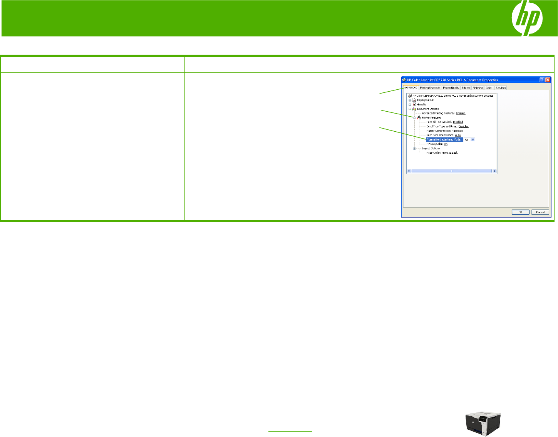The image size is (558, 437).
Task: Click the question mark help button
Action: point(541,80)
